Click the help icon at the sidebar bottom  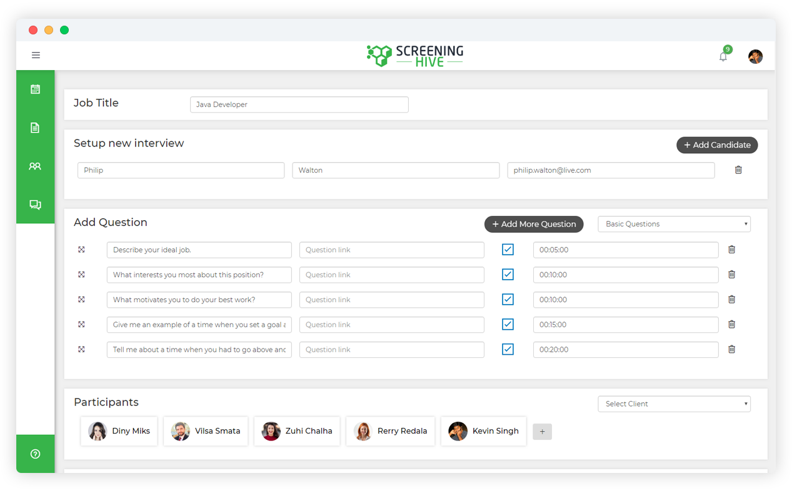(36, 454)
